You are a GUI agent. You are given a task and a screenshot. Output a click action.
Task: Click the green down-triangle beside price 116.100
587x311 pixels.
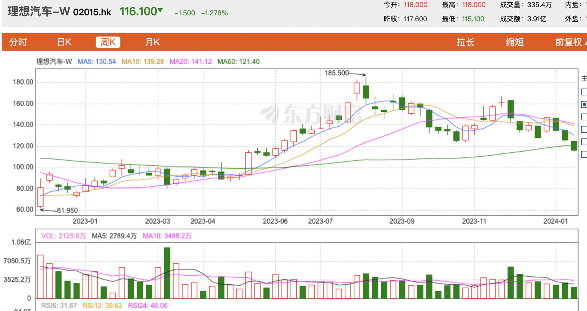160,10
